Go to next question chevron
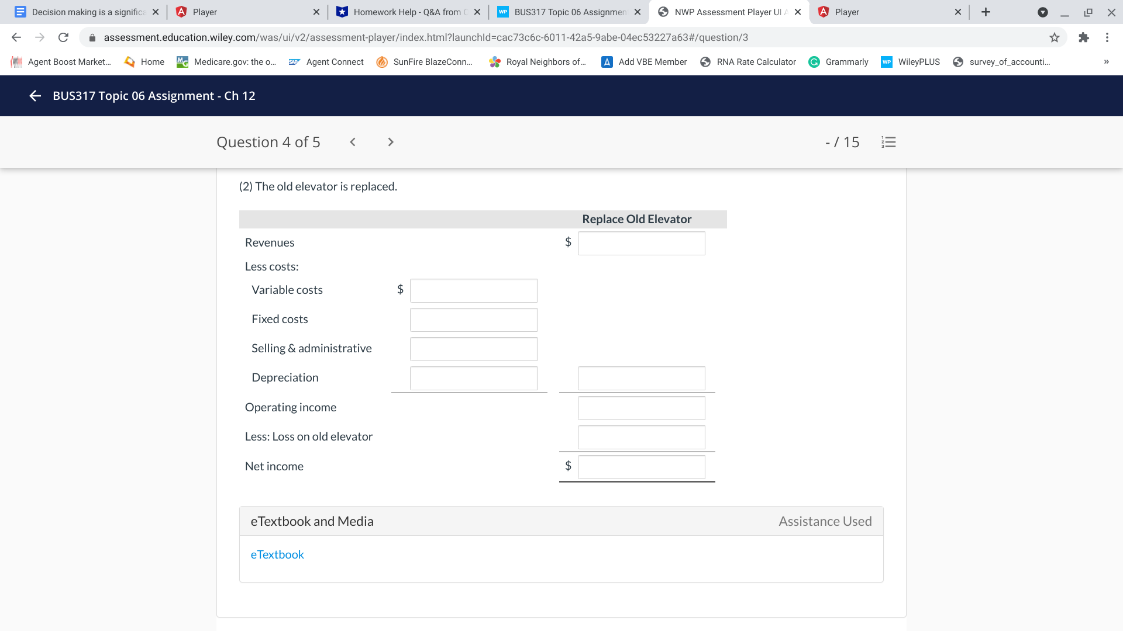 click(x=391, y=142)
